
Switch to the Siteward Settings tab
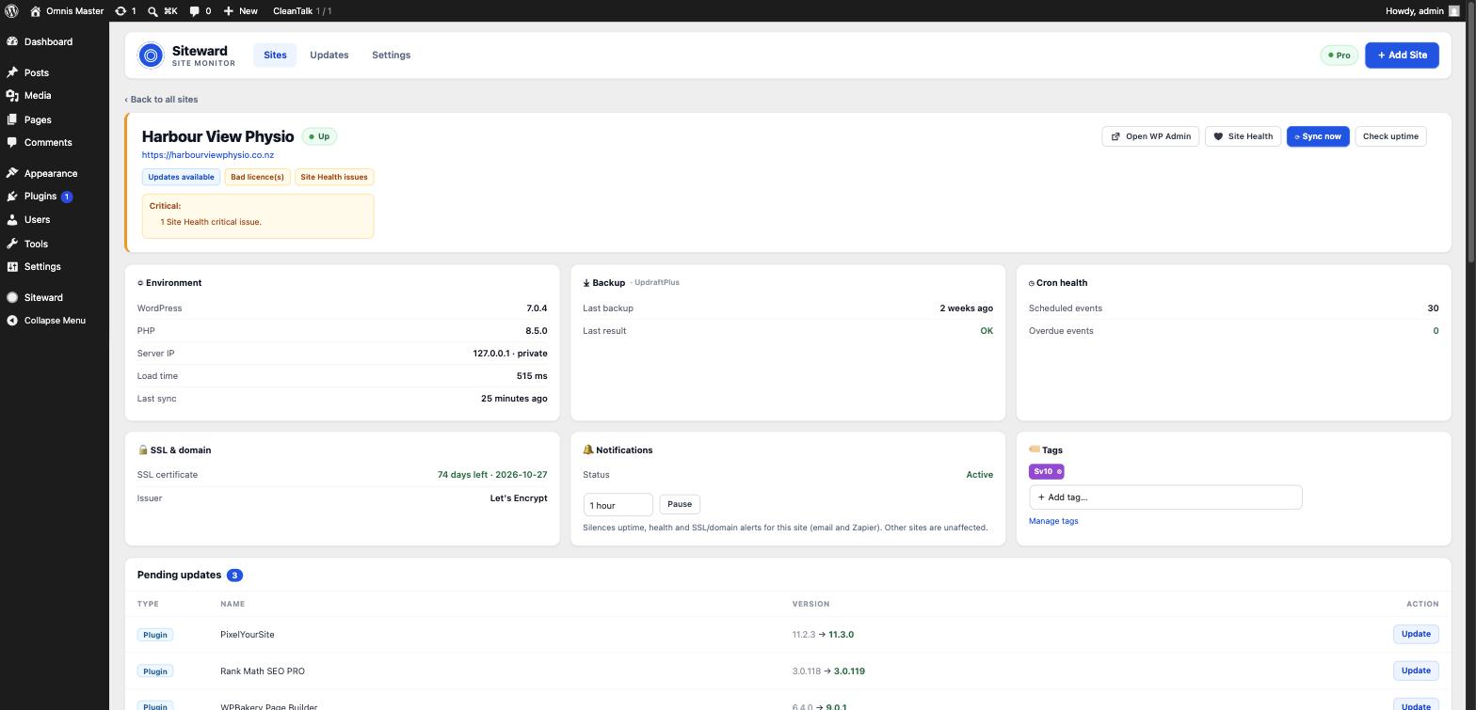click(x=391, y=55)
